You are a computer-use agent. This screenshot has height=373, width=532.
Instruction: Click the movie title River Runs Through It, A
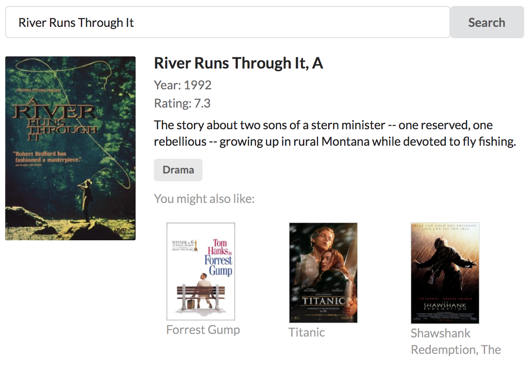[x=239, y=63]
